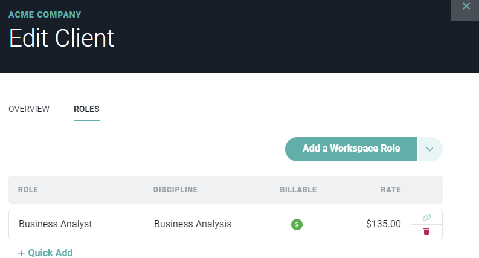This screenshot has width=479, height=258.
Task: Expand the Add a Workspace Role dropdown arrow
Action: click(x=430, y=149)
